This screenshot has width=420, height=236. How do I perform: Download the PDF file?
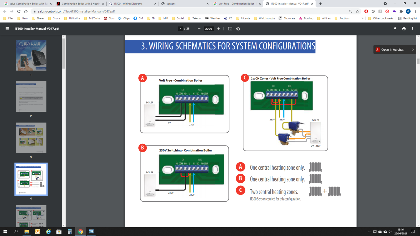(395, 29)
